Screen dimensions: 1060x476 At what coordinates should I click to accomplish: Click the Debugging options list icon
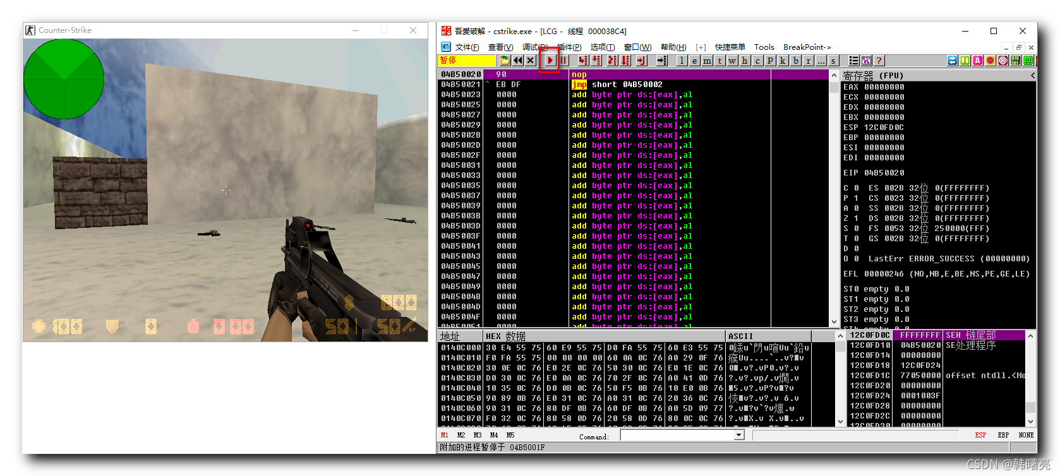click(853, 61)
